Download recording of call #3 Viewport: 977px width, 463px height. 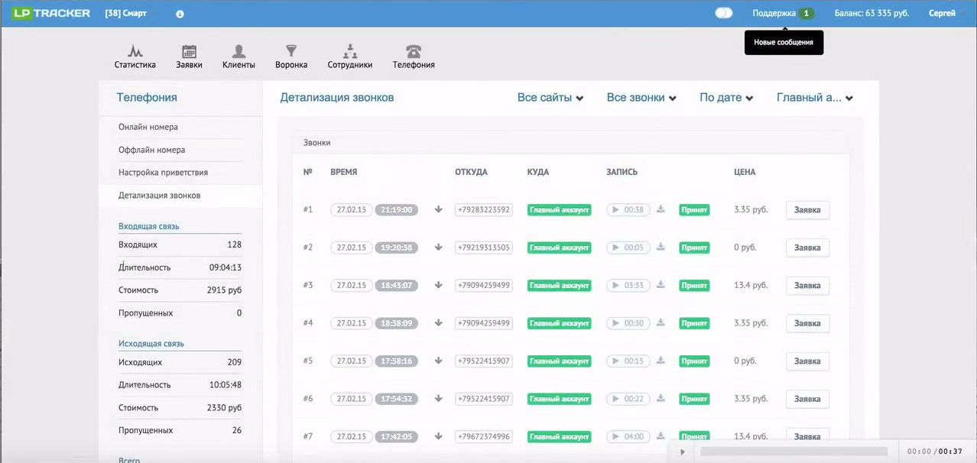point(661,285)
